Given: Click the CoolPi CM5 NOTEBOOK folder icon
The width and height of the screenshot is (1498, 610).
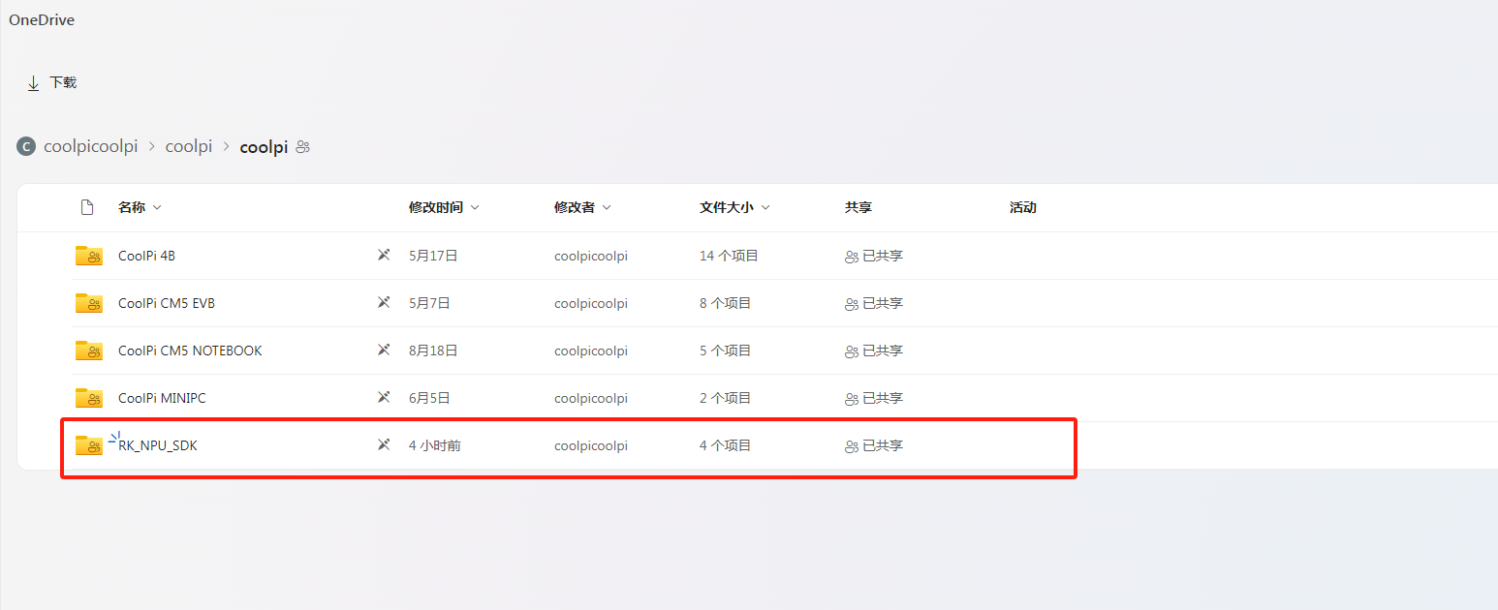Looking at the screenshot, I should tap(89, 351).
